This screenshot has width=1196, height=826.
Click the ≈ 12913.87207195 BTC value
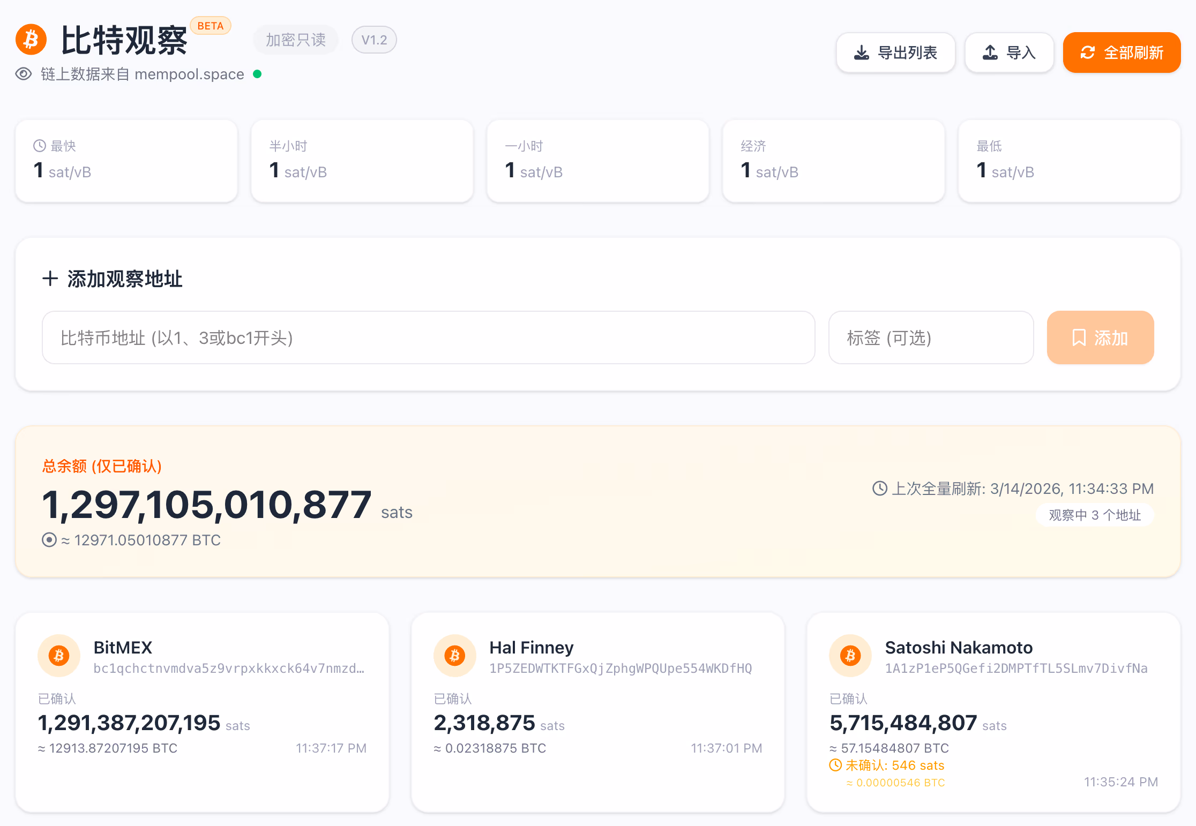tap(108, 748)
